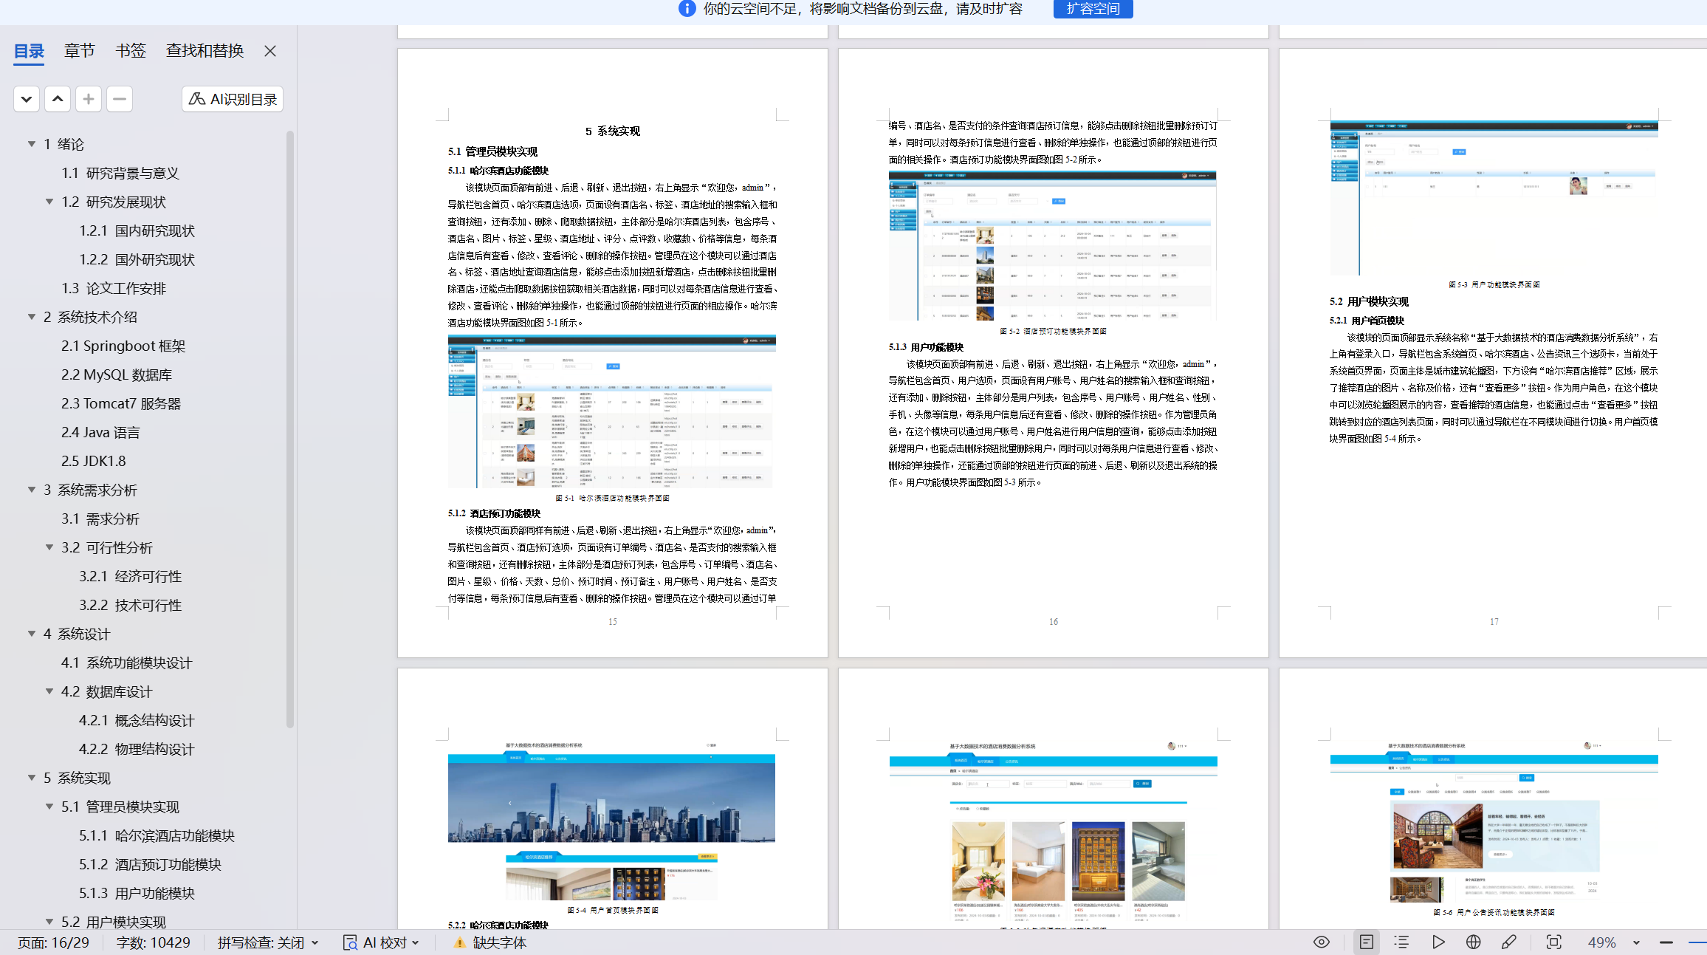Click the reading mode play icon
Image resolution: width=1707 pixels, height=955 pixels.
[1438, 942]
